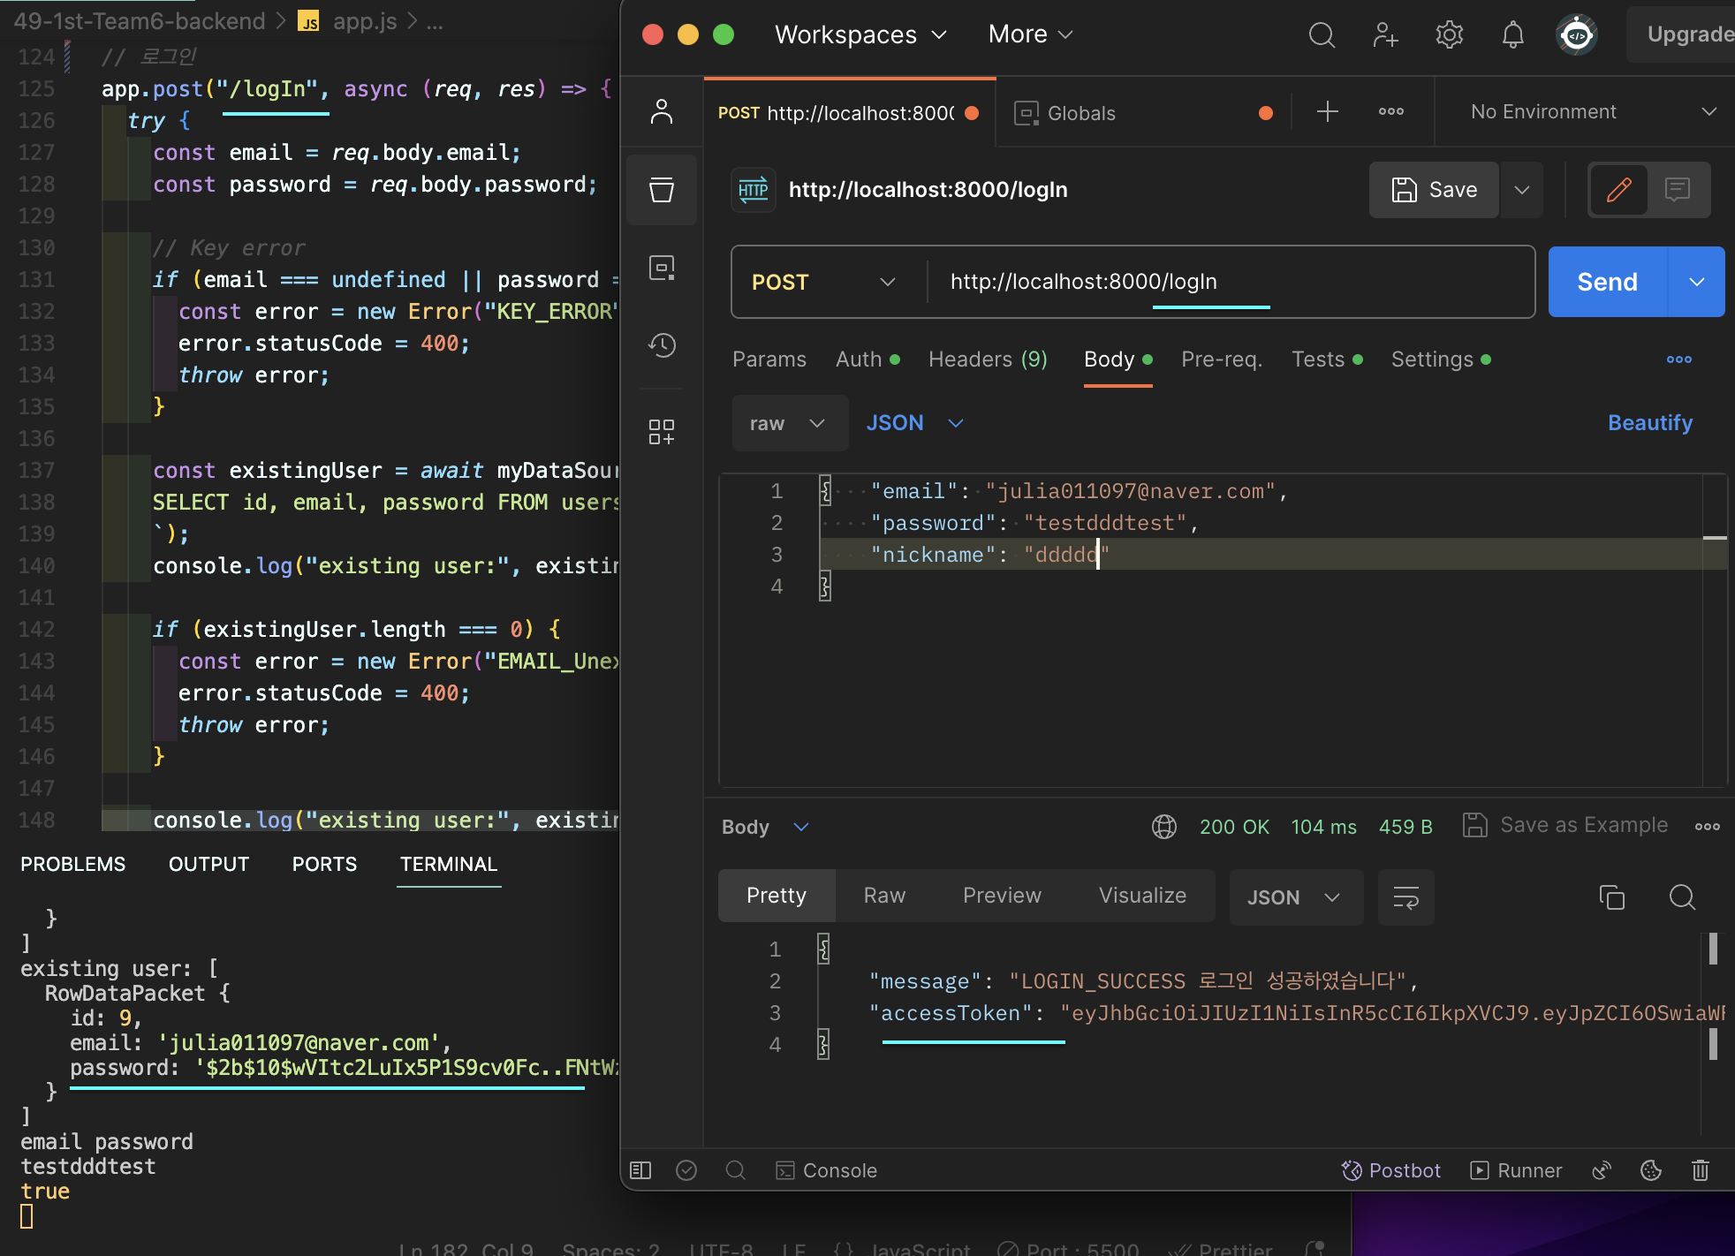
Task: Open raw body type dropdown
Action: (x=787, y=423)
